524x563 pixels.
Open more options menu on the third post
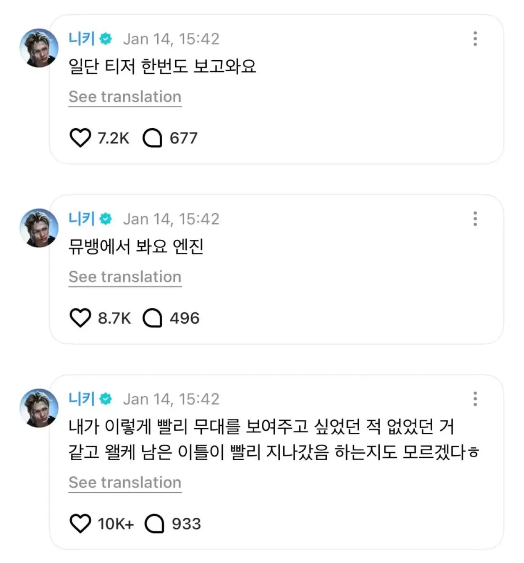(x=475, y=399)
